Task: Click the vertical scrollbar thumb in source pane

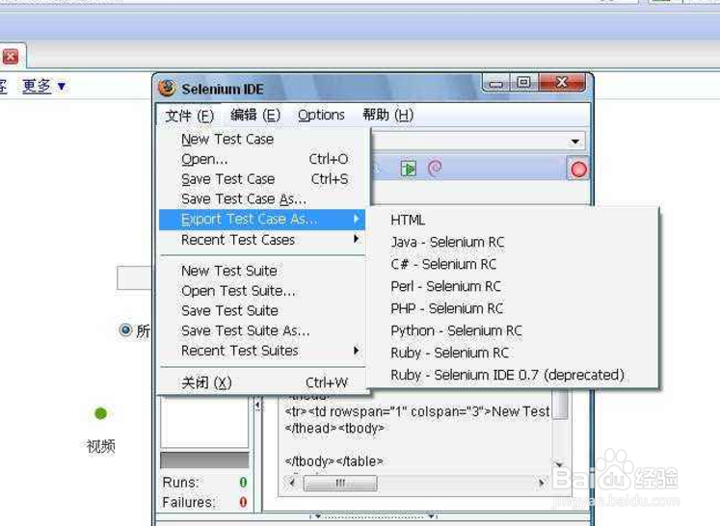Action: click(560, 404)
